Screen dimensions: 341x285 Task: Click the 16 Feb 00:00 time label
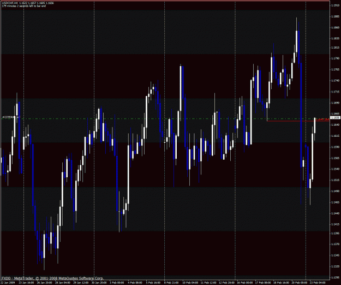(x=245, y=283)
